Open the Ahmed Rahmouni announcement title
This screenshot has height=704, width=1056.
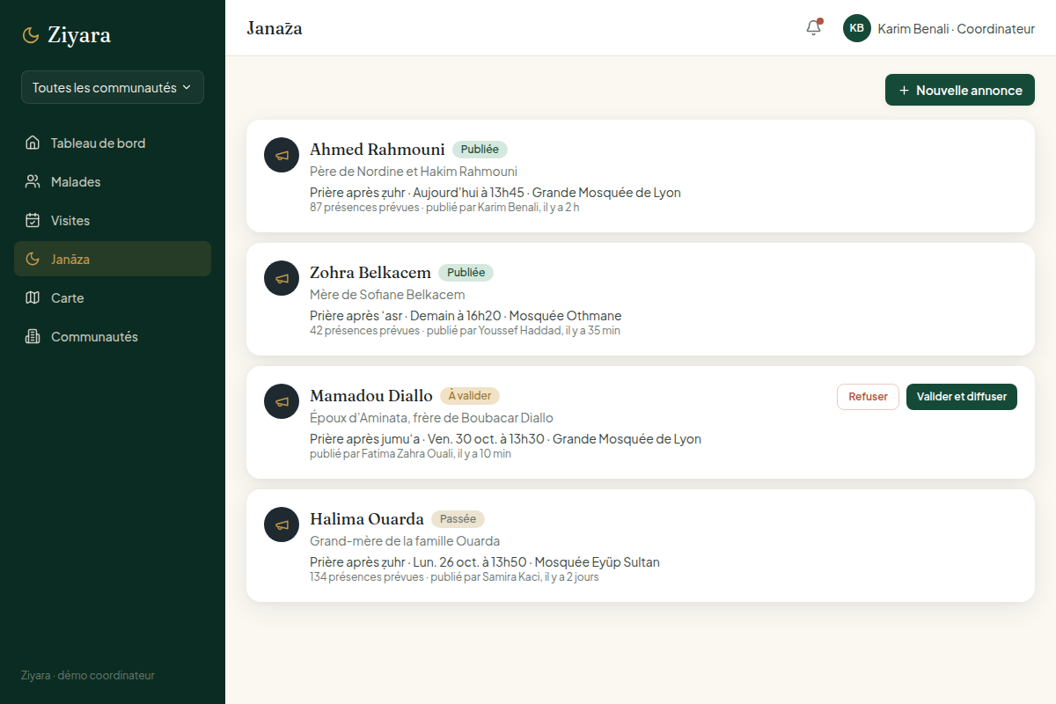[378, 149]
